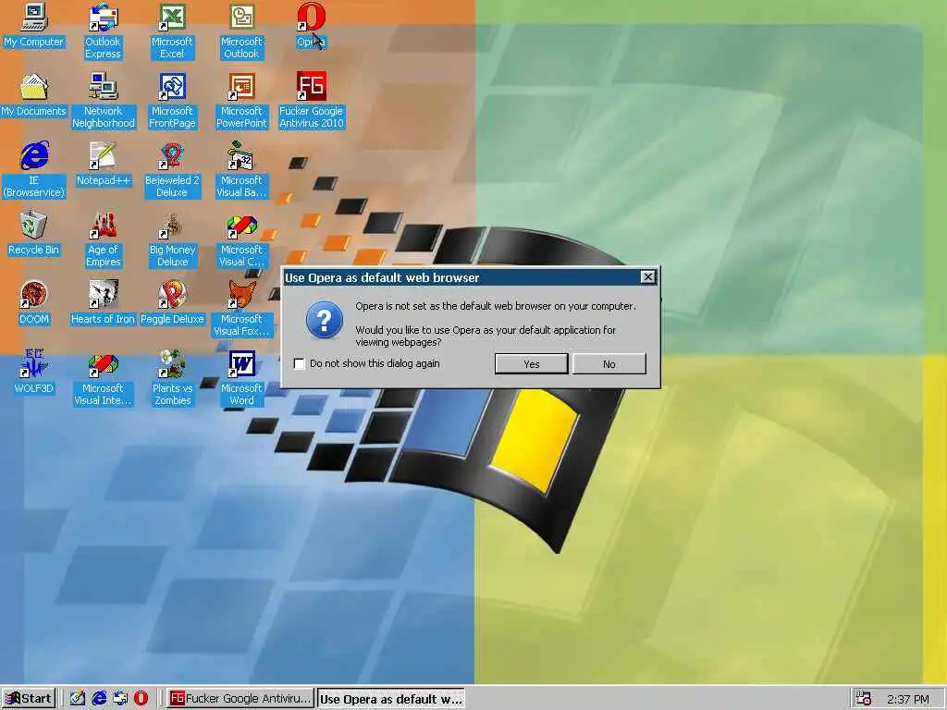Select the My Computer desktop icon
Image resolution: width=947 pixels, height=710 pixels.
[x=34, y=25]
